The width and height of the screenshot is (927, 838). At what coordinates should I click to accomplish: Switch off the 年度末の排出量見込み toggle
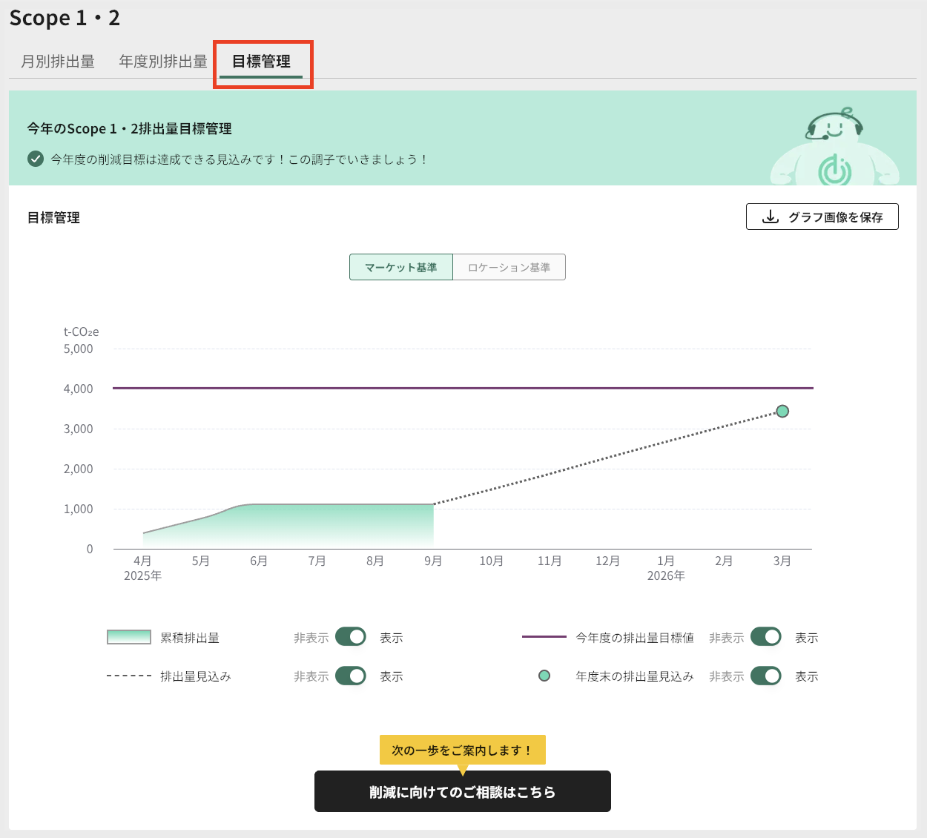[765, 676]
